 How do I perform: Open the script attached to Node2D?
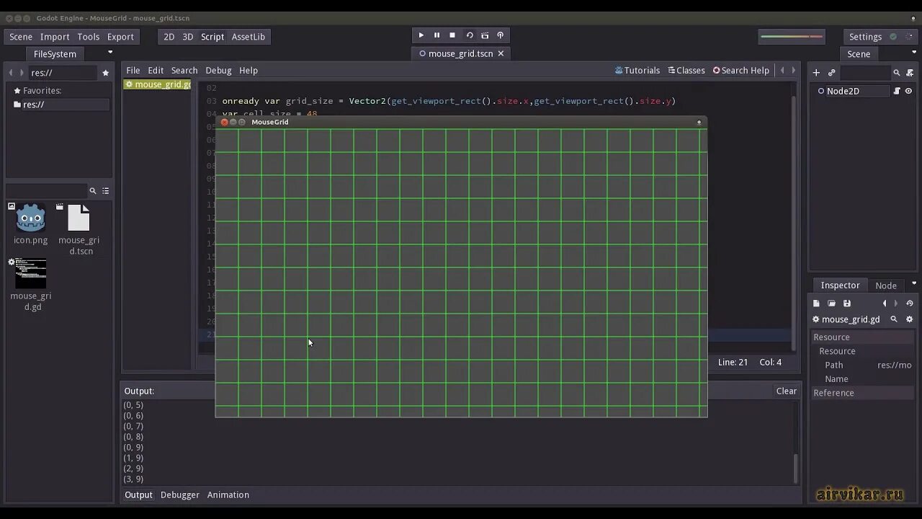pos(898,91)
